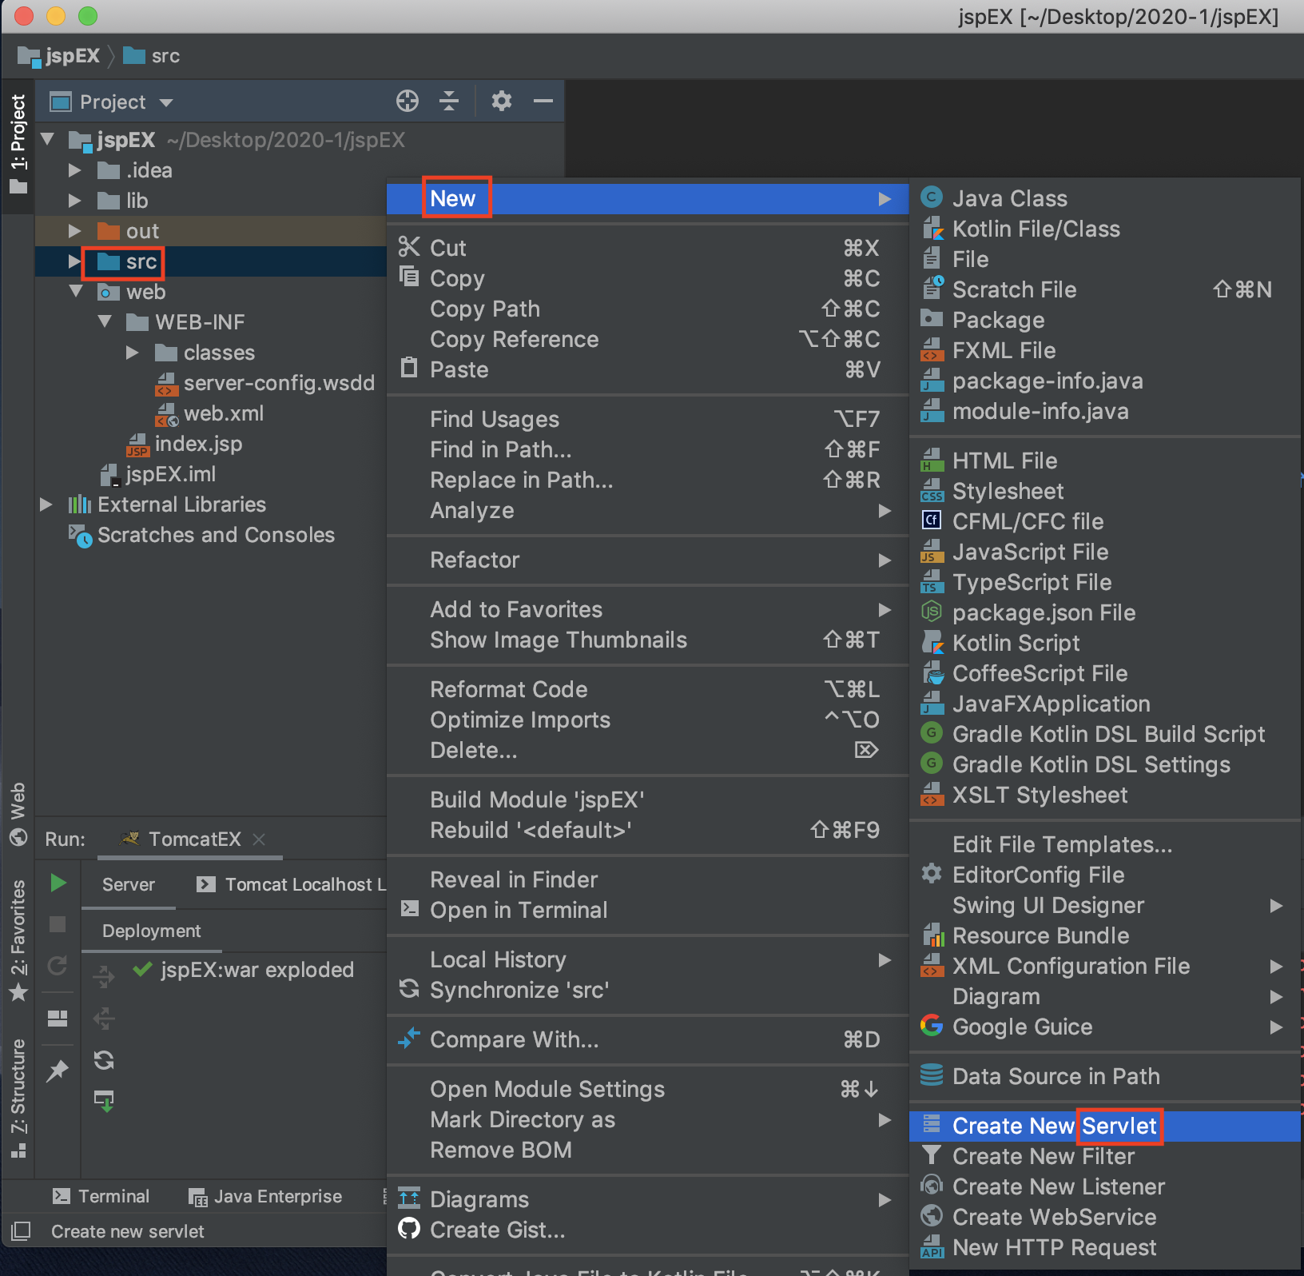This screenshot has width=1304, height=1276.
Task: Open the Web side tool window
Action: pos(18,814)
